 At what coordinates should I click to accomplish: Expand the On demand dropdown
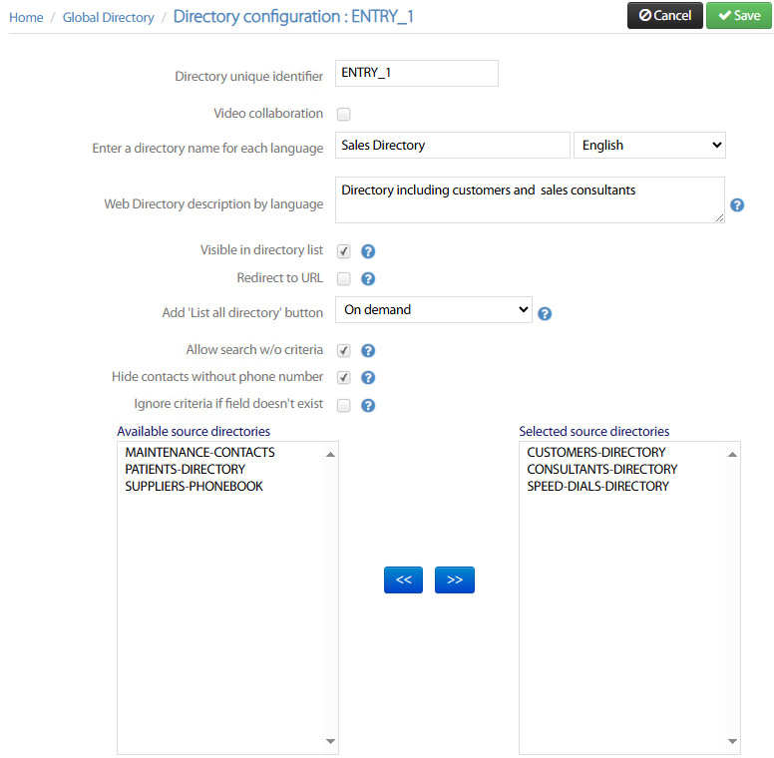click(x=434, y=310)
